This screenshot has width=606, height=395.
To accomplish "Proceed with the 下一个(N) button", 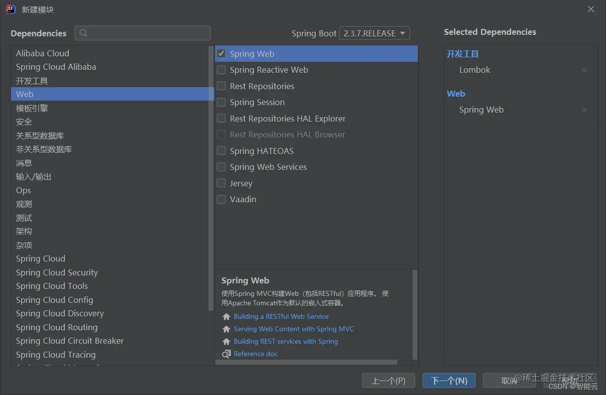I will tap(449, 381).
